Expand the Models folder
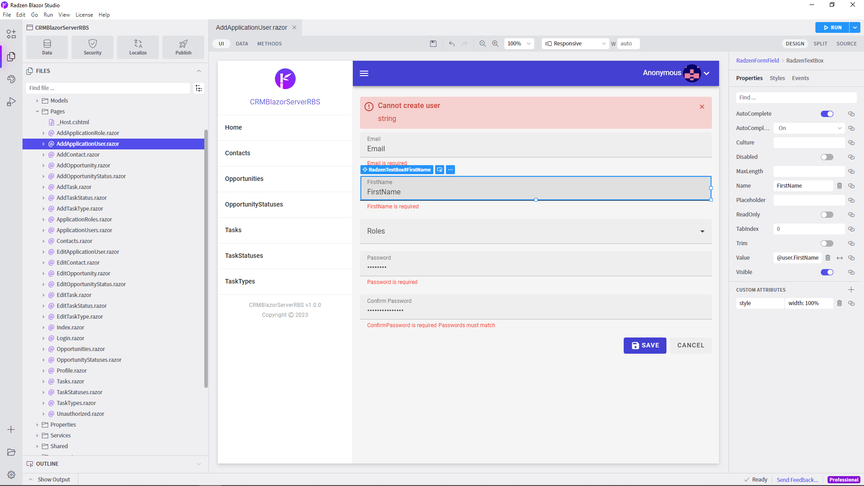 (x=37, y=101)
